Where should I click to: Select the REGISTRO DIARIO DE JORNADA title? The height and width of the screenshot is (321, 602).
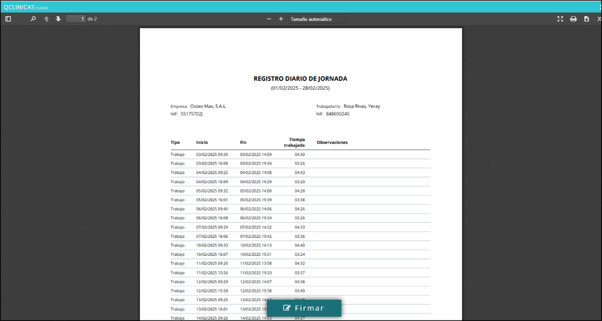click(x=300, y=79)
